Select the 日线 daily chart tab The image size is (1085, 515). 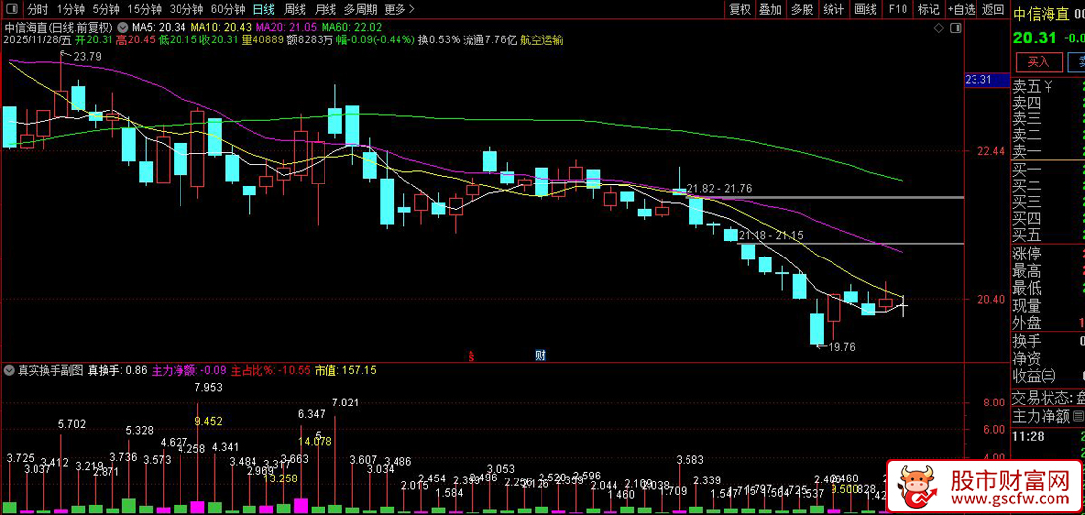point(263,9)
